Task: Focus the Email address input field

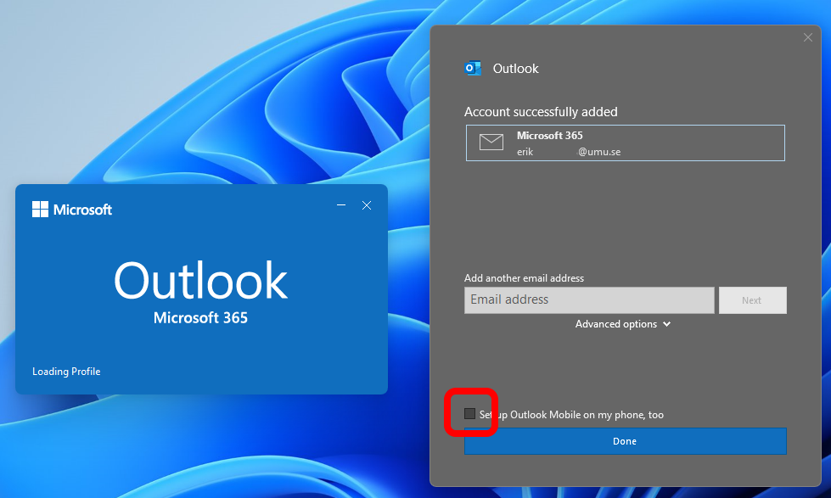Action: tap(589, 300)
